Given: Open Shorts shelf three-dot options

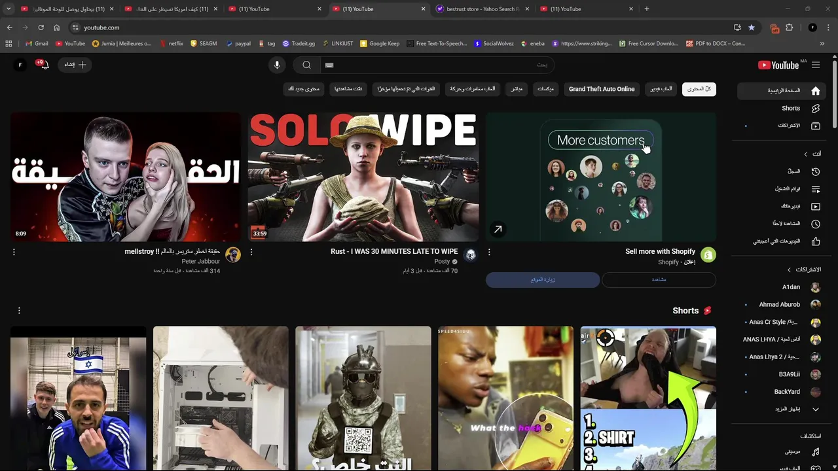Looking at the screenshot, I should pyautogui.click(x=19, y=311).
